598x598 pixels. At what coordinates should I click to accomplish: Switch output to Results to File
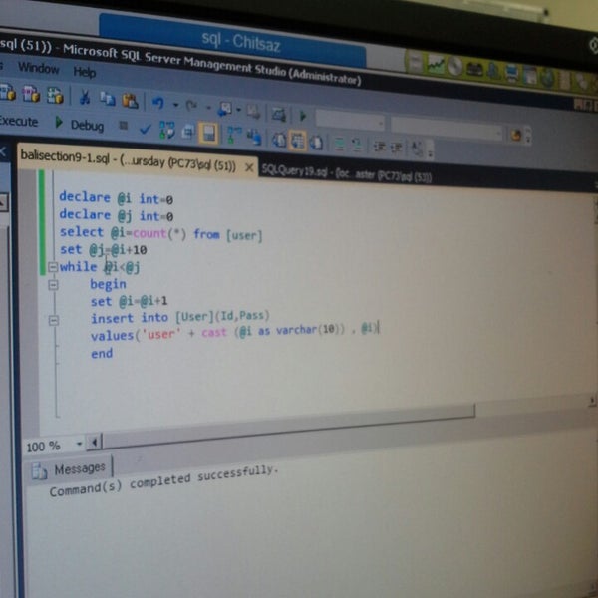coord(316,143)
